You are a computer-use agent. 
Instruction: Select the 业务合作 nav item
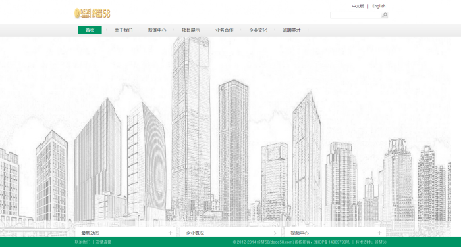tap(224, 30)
